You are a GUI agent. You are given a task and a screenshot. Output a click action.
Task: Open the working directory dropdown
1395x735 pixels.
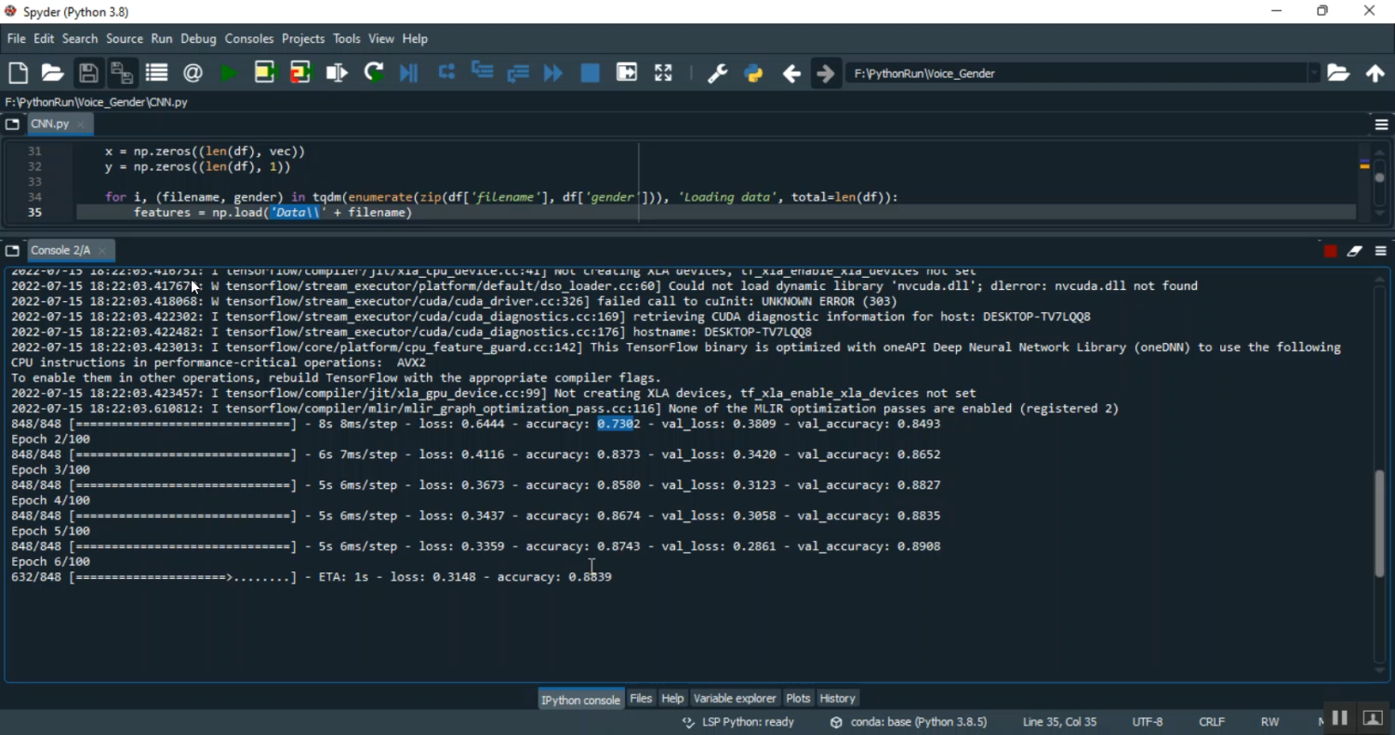coord(1314,72)
